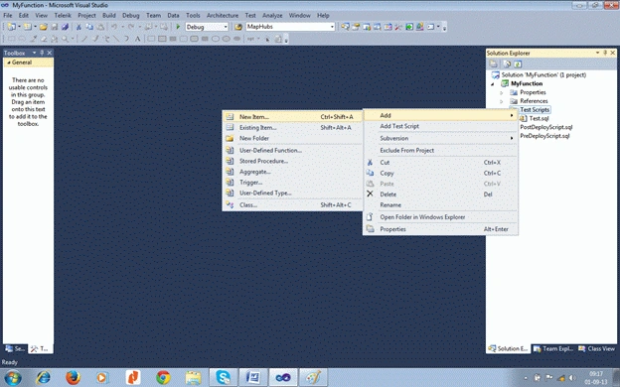Open Skype from the taskbar

pyautogui.click(x=223, y=377)
